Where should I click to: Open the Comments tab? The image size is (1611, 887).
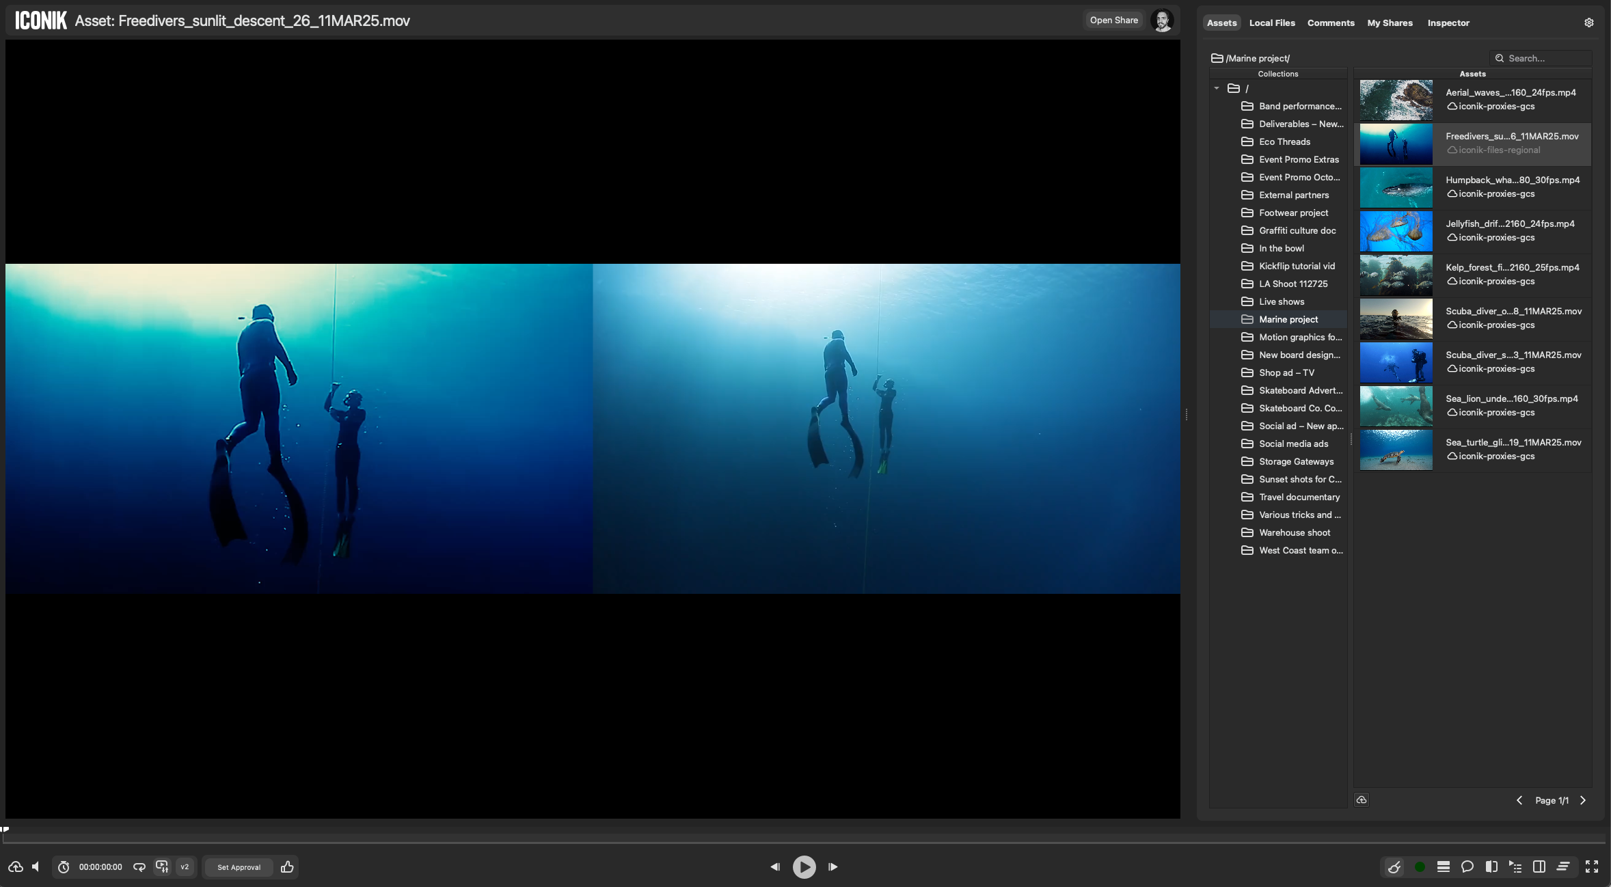[x=1330, y=23]
